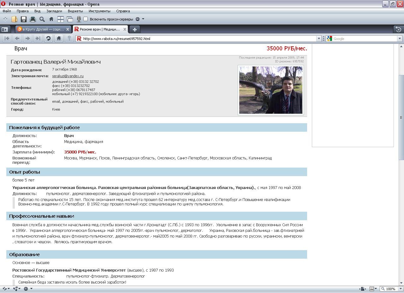The image size is (404, 293).
Task: Click the red 35000 РУБ/мес. salary in the page header
Action: 287,49
